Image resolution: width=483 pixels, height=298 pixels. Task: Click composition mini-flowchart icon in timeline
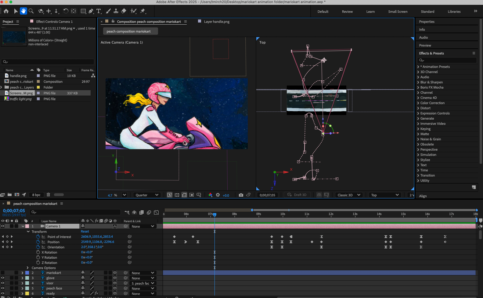(127, 212)
